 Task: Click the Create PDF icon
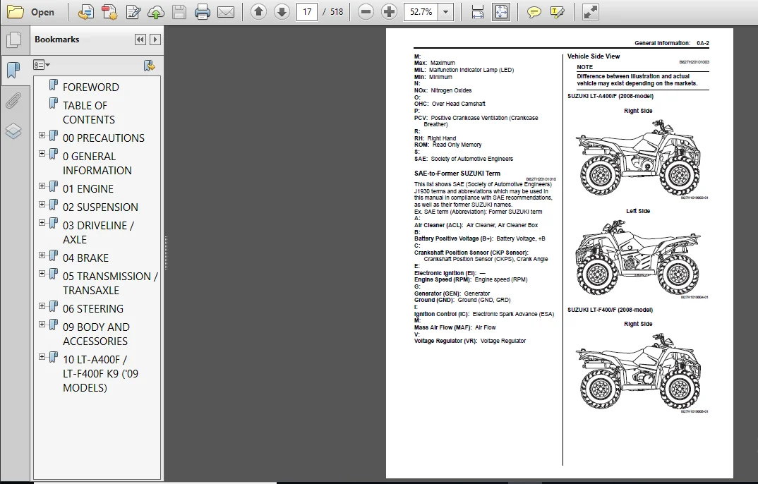click(109, 12)
